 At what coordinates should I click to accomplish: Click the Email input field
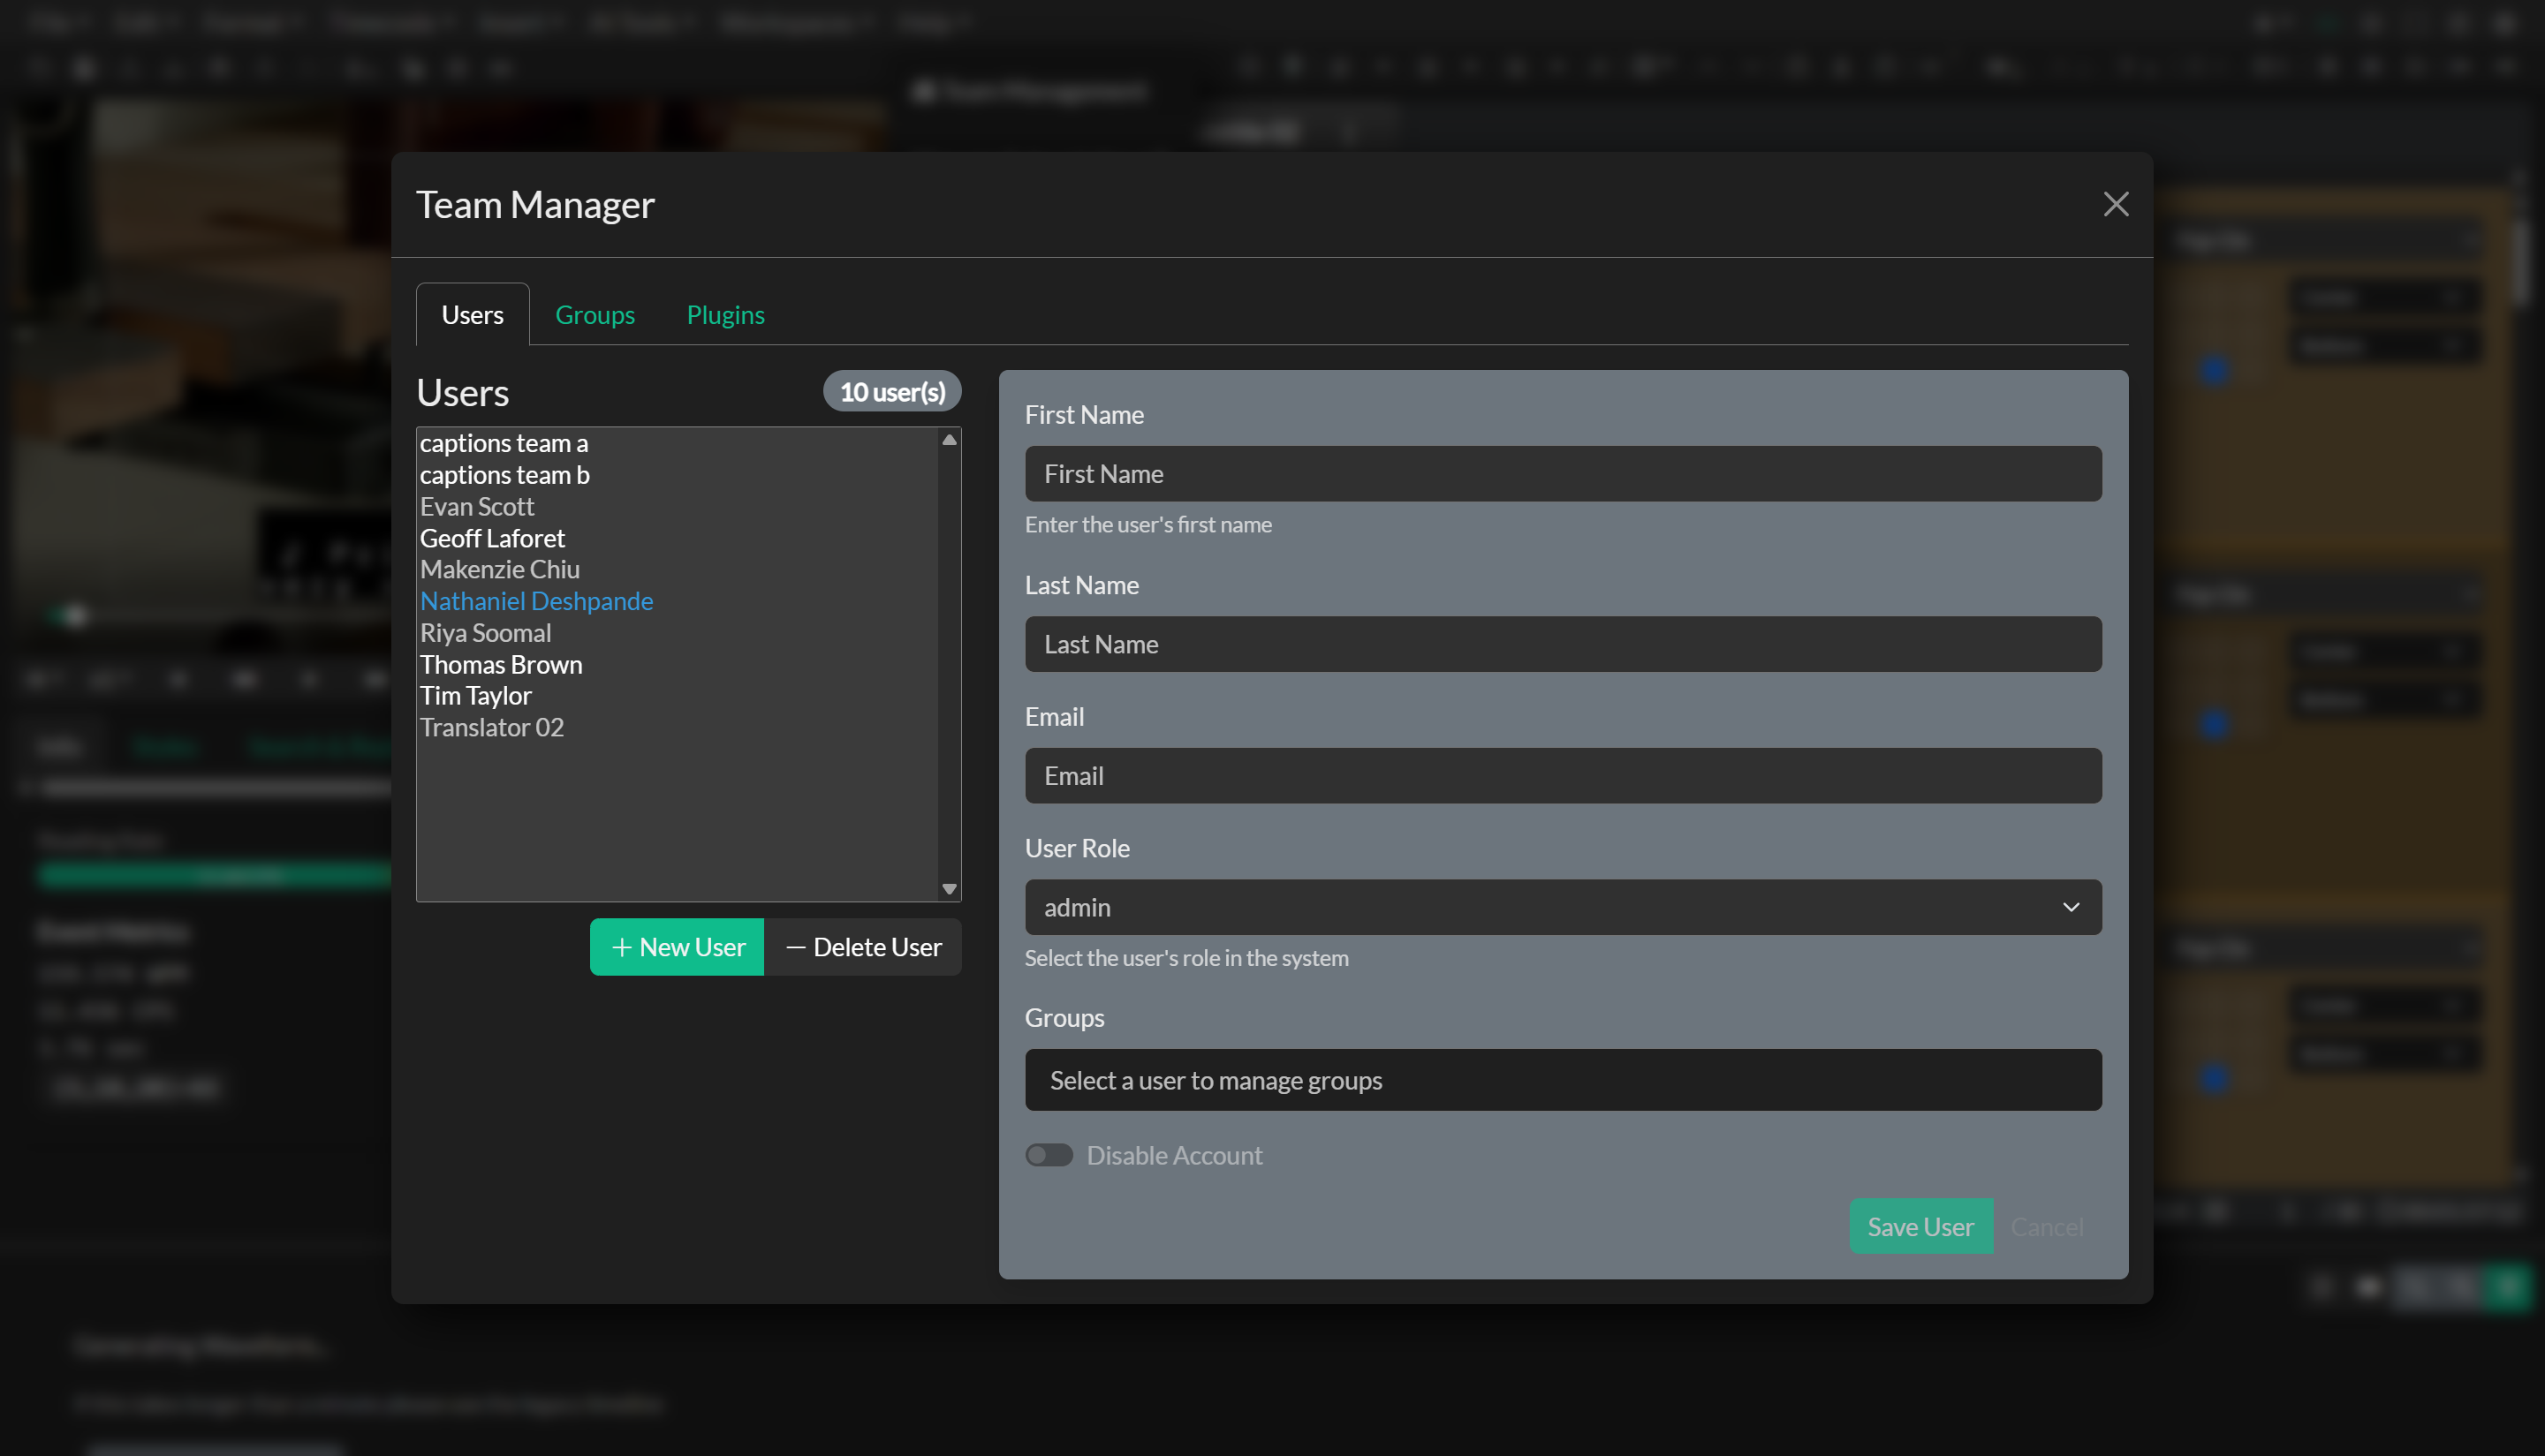1563,776
